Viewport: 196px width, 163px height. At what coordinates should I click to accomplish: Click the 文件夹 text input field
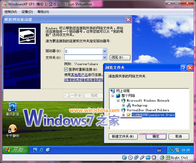(83, 57)
